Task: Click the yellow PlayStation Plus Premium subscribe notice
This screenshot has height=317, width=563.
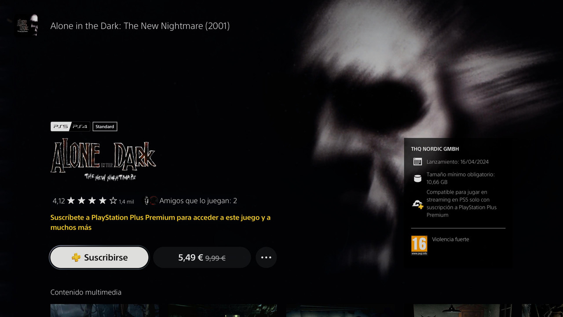Action: [x=161, y=222]
